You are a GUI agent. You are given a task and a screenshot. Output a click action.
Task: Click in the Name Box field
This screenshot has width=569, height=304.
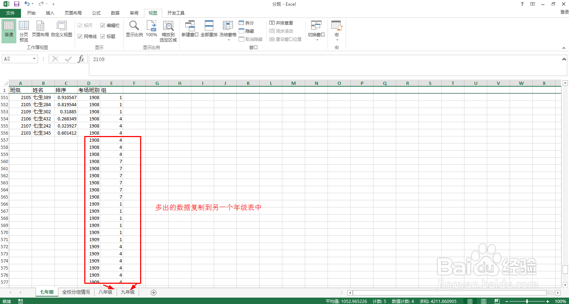pos(17,59)
